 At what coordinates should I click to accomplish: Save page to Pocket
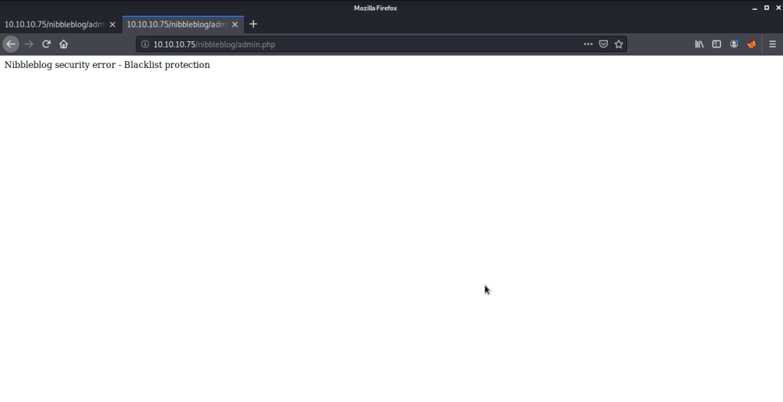603,44
